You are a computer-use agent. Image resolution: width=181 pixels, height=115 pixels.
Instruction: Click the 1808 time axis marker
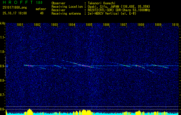[141, 25]
